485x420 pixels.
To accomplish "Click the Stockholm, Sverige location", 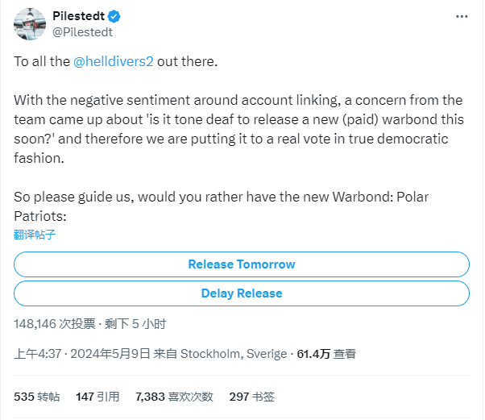I will (x=234, y=354).
